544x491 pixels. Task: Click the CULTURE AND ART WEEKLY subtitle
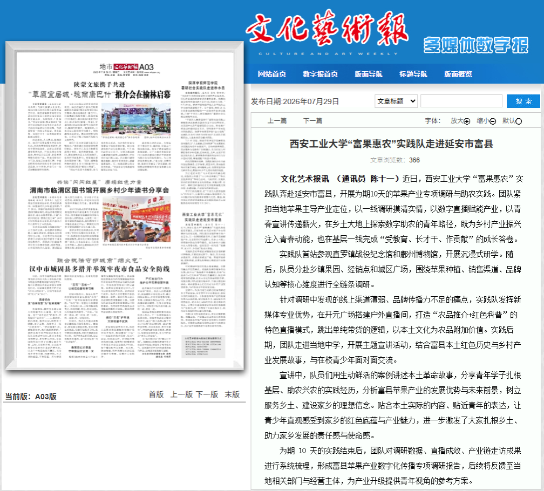point(328,54)
